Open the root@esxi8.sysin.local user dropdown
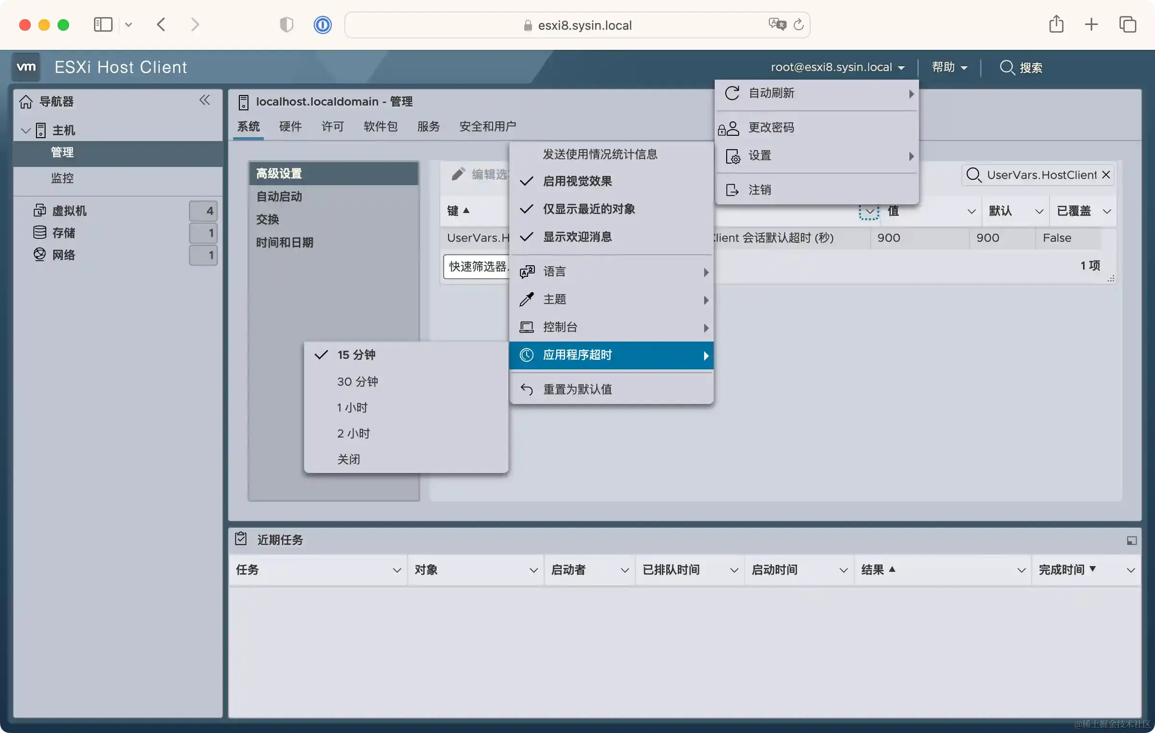 [837, 67]
